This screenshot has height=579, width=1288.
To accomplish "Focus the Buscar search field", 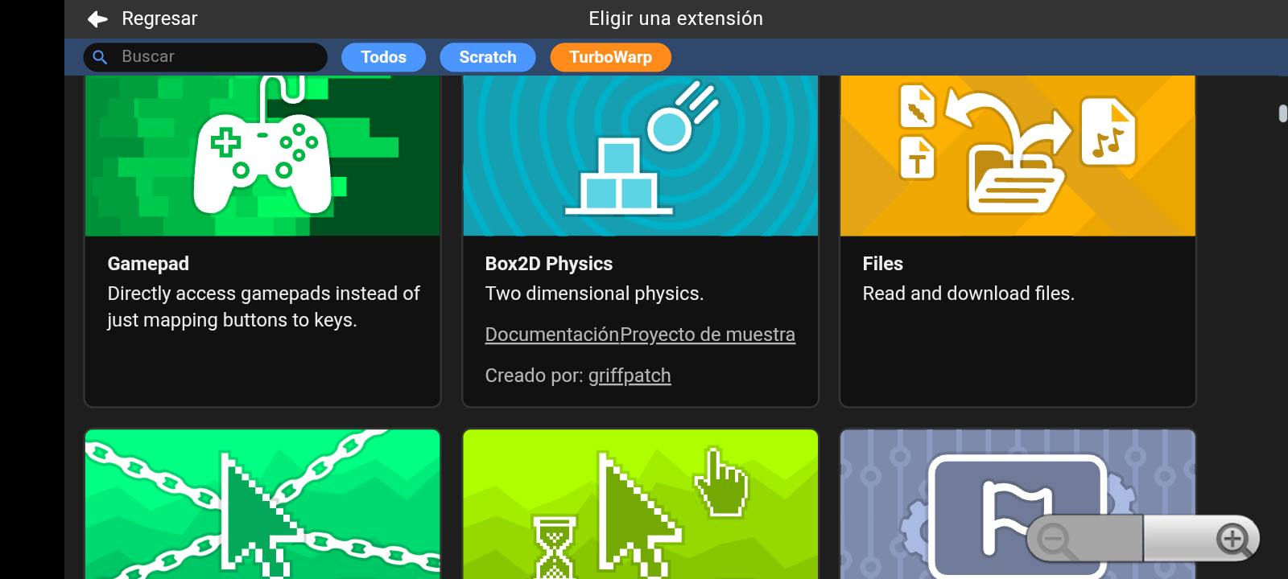I will pos(205,57).
